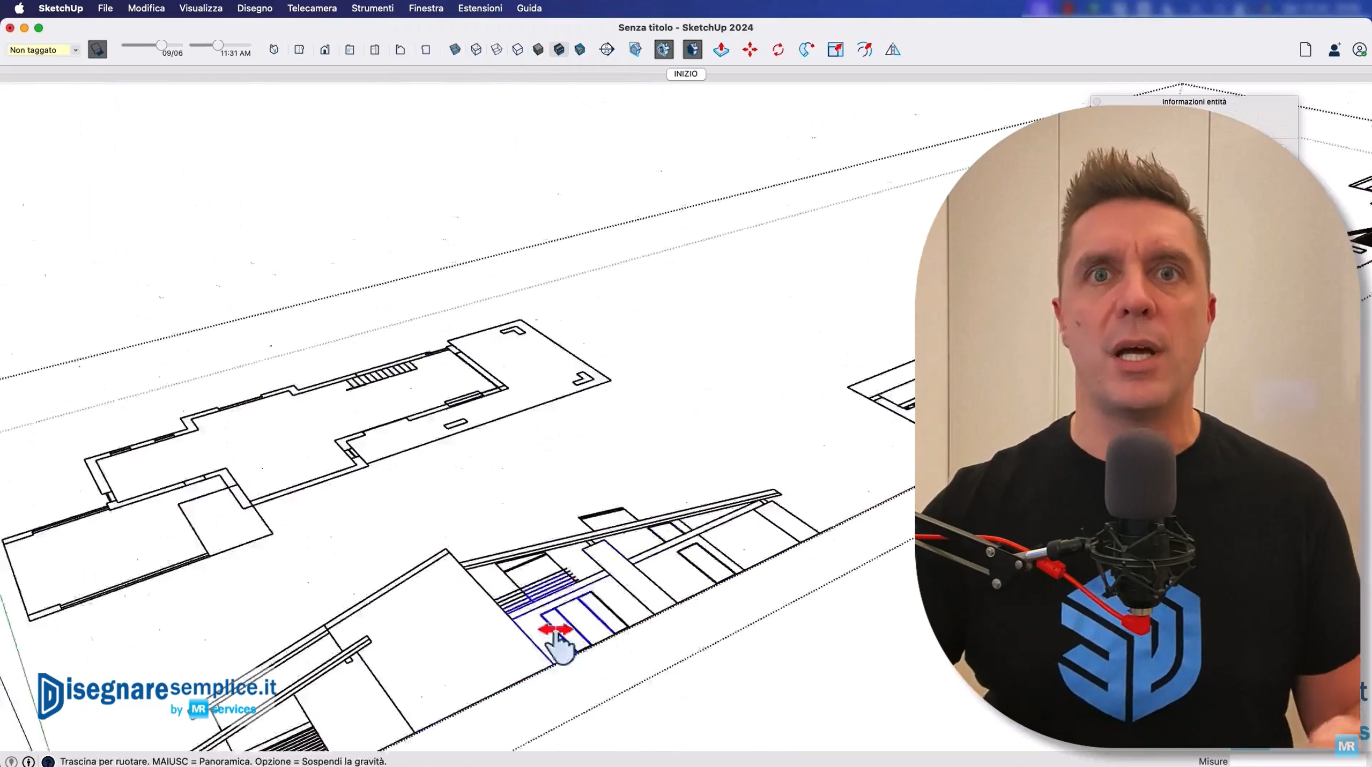The width and height of the screenshot is (1372, 767).
Task: Select the INIZIO scene tab
Action: click(686, 74)
